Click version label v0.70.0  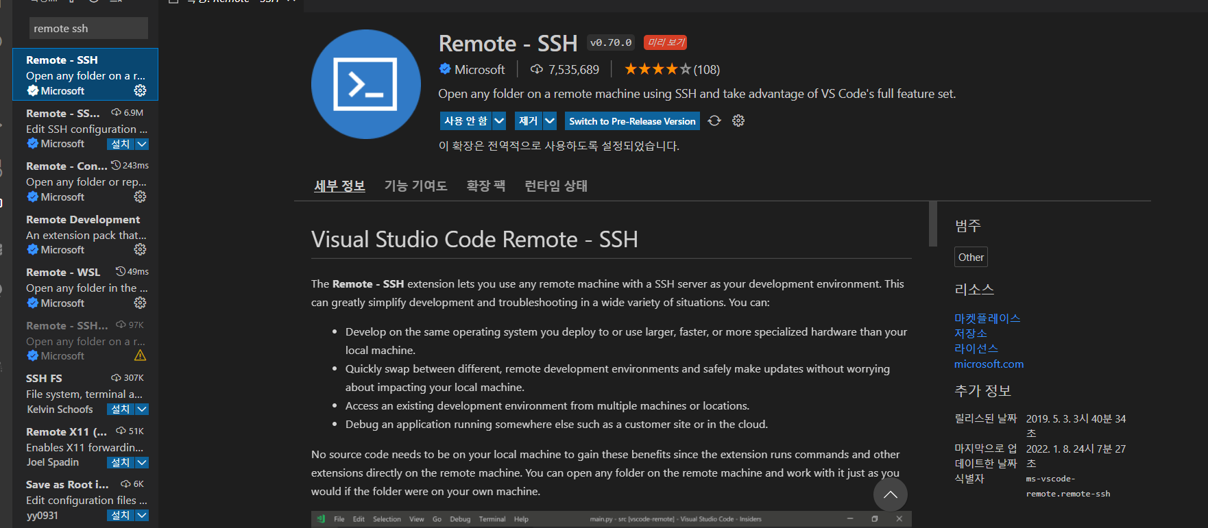[611, 42]
